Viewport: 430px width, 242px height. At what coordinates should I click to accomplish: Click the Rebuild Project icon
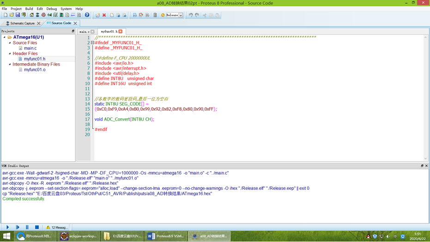[141, 15]
